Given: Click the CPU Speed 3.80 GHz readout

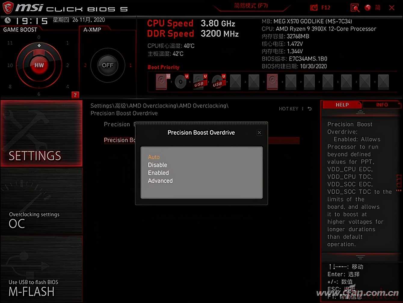Looking at the screenshot, I should point(191,23).
